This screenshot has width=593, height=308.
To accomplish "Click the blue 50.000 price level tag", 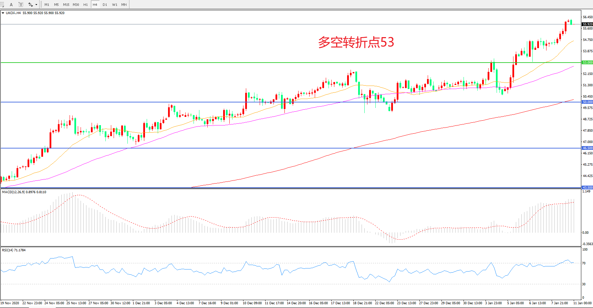I will 587,102.
